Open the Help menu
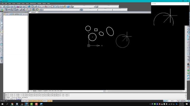The image size is (190, 106). pos(48,4)
